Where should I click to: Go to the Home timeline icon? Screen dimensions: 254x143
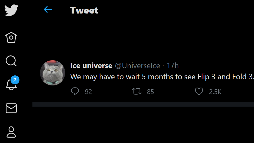coord(11,38)
